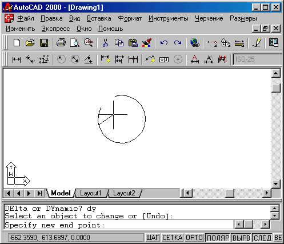
Task: Open the Черчение menu
Action: coord(209,18)
